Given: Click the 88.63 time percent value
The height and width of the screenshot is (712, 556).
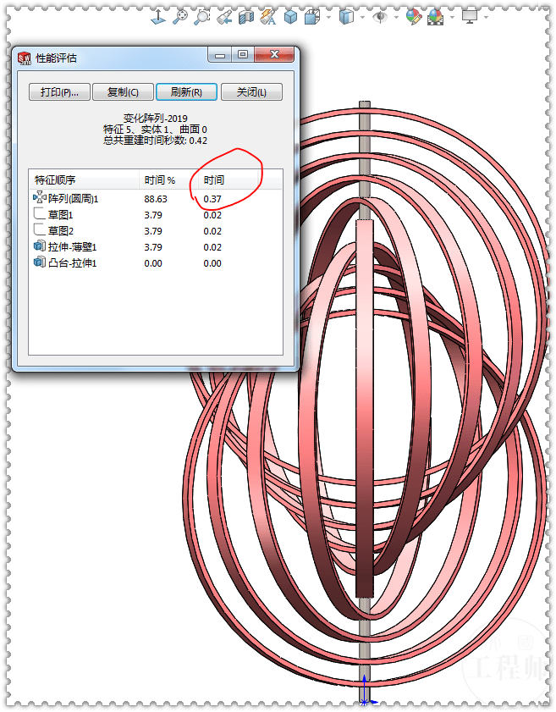Looking at the screenshot, I should 156,199.
